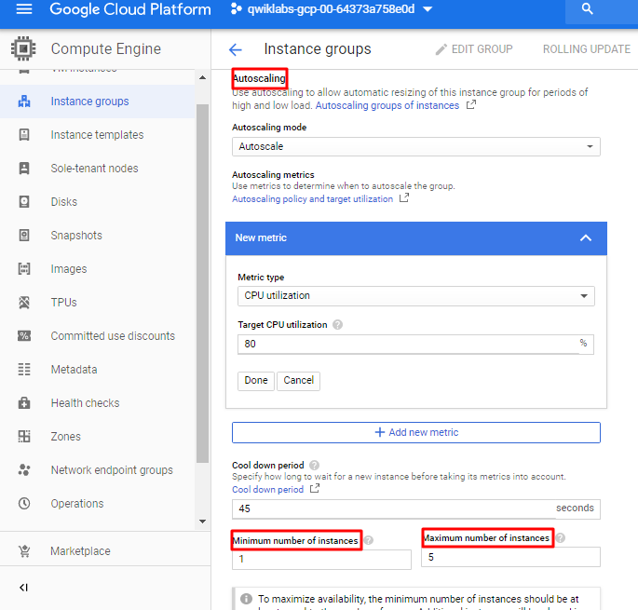Click sidebar scrollbar up arrow
Viewport: 638px width, 610px height.
[x=202, y=77]
